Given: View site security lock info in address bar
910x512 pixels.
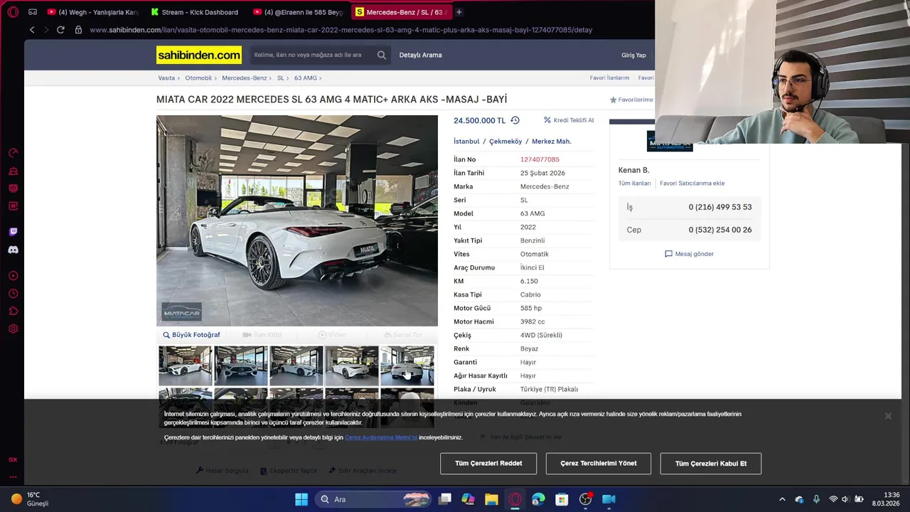Looking at the screenshot, I should click(x=78, y=30).
